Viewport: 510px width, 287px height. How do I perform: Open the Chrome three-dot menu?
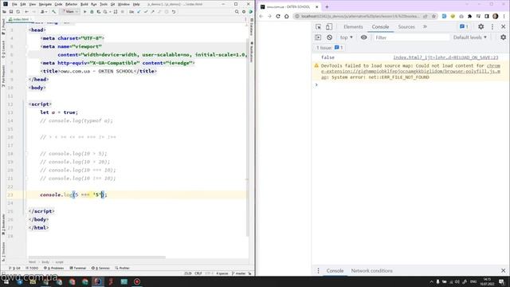point(504,16)
